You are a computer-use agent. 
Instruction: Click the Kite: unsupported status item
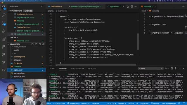click(169, 103)
